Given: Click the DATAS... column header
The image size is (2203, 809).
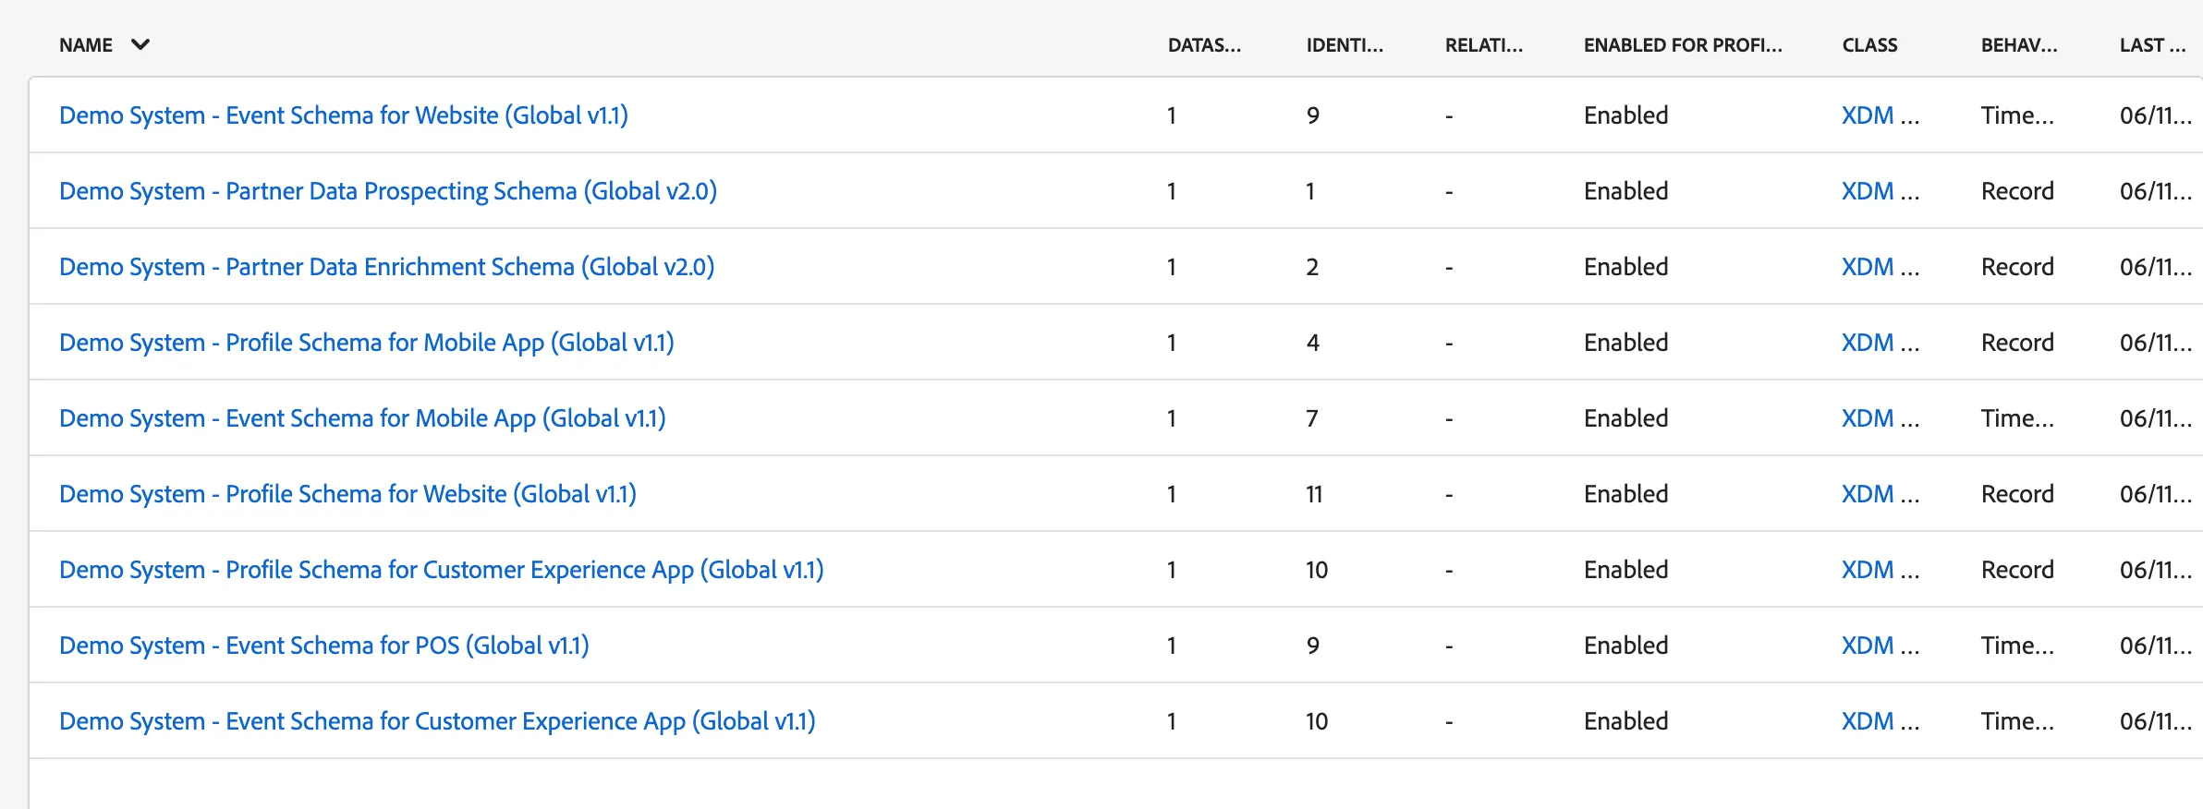Looking at the screenshot, I should click(x=1204, y=45).
